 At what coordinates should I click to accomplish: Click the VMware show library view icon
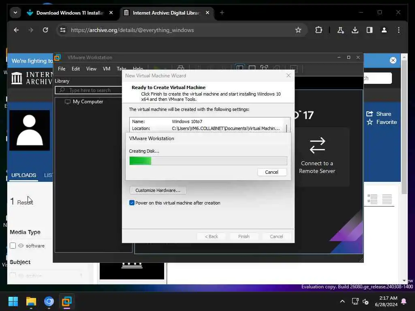point(240,68)
